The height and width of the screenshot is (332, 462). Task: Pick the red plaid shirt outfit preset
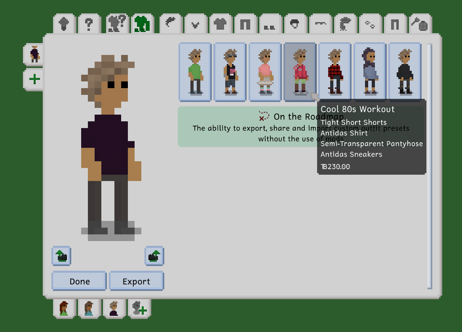tap(335, 72)
